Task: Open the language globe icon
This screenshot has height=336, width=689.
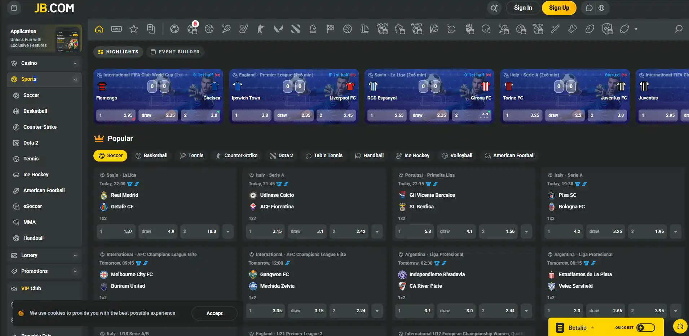Action: pos(601,8)
